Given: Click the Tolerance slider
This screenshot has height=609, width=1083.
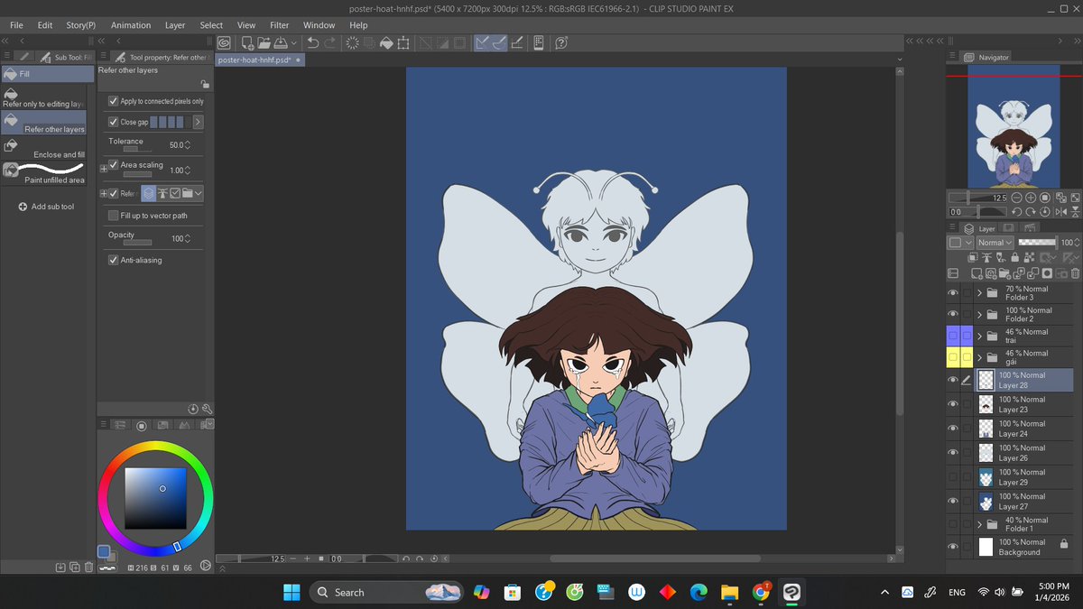Looking at the screenshot, I should click(137, 150).
